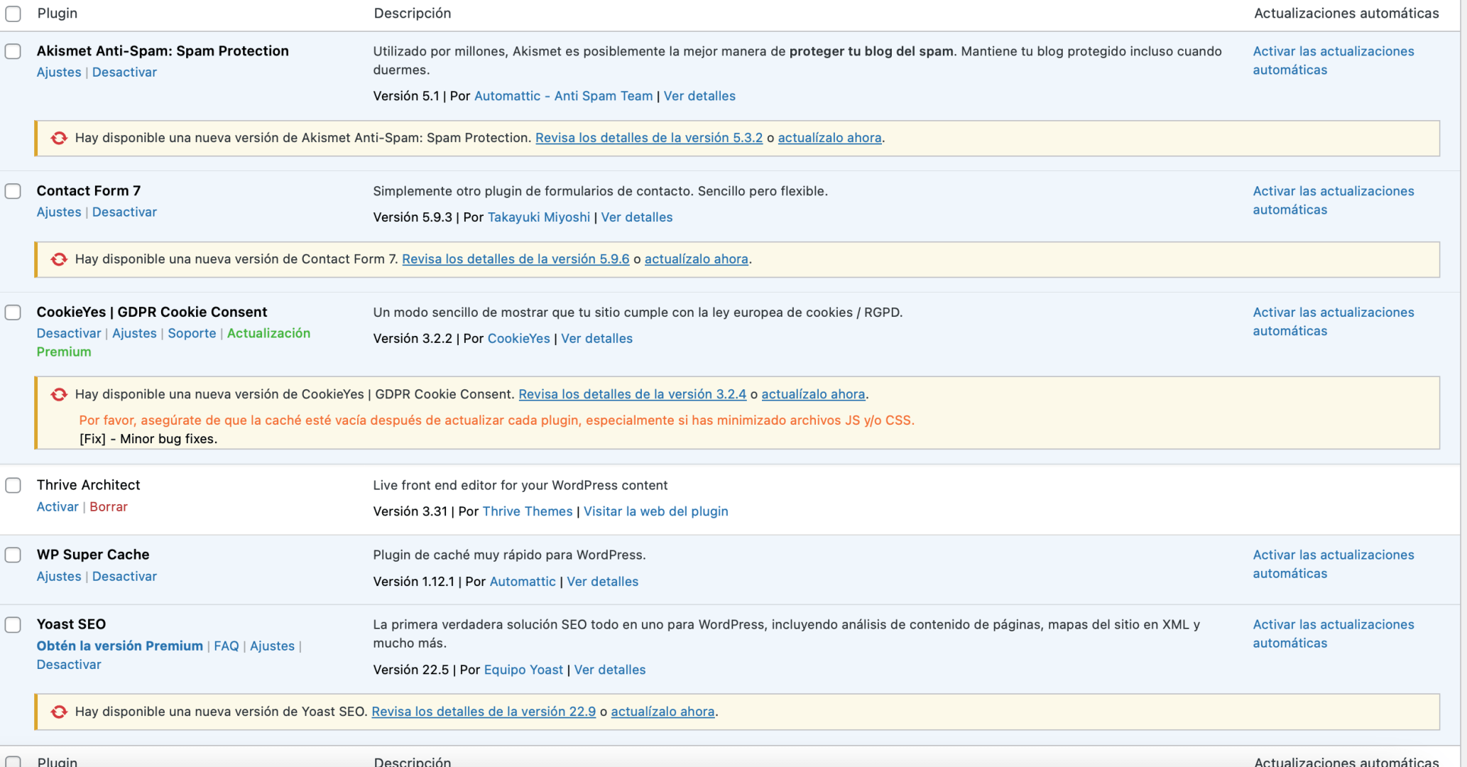
Task: View details for CookieYes version 3.2.2
Action: coord(596,339)
